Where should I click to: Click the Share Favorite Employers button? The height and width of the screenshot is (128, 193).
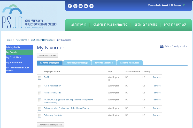[x=50, y=125]
